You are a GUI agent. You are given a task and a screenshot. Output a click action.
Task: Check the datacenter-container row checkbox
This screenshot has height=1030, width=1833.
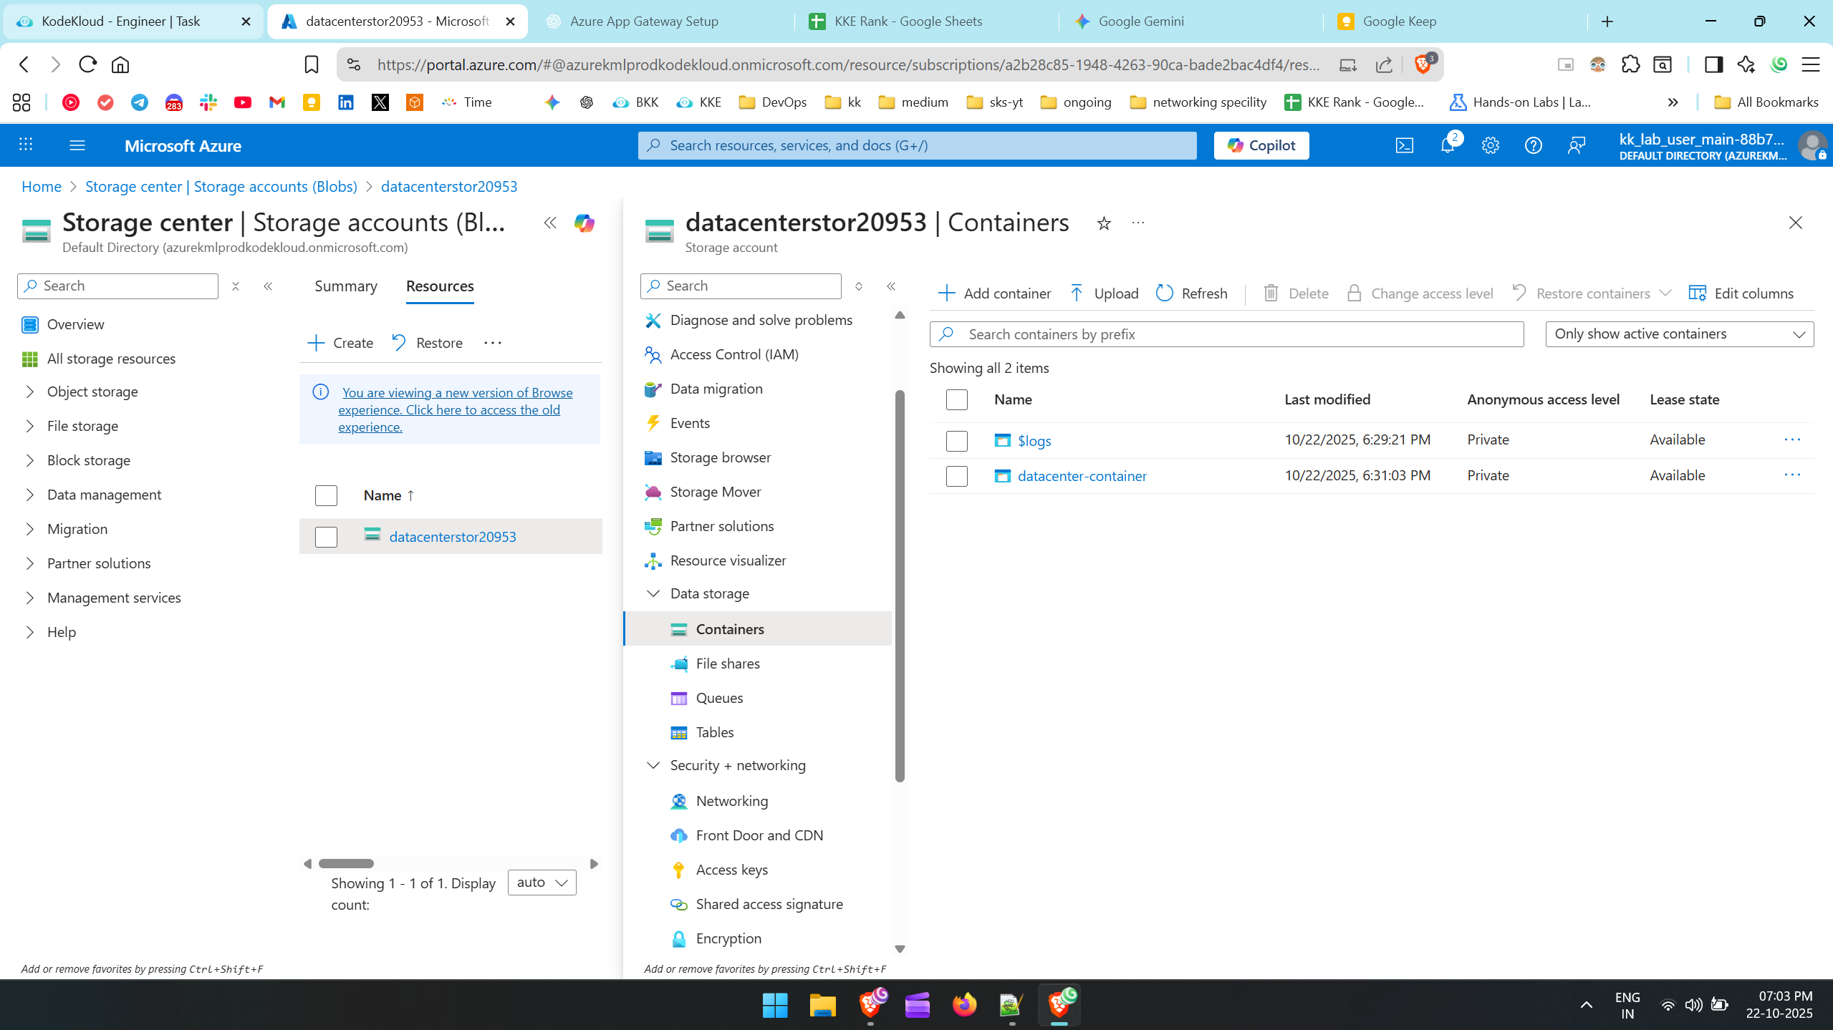pos(956,476)
